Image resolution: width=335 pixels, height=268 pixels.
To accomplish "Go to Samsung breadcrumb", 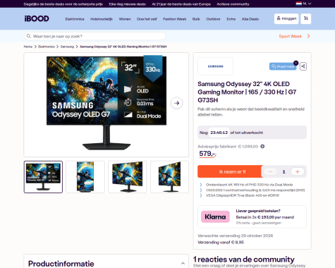I will click(67, 47).
